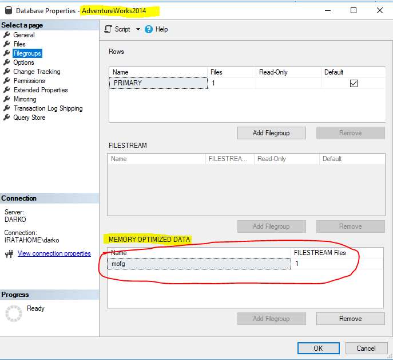
Task: Click the FILESTREAM Files column header
Action: click(337, 253)
